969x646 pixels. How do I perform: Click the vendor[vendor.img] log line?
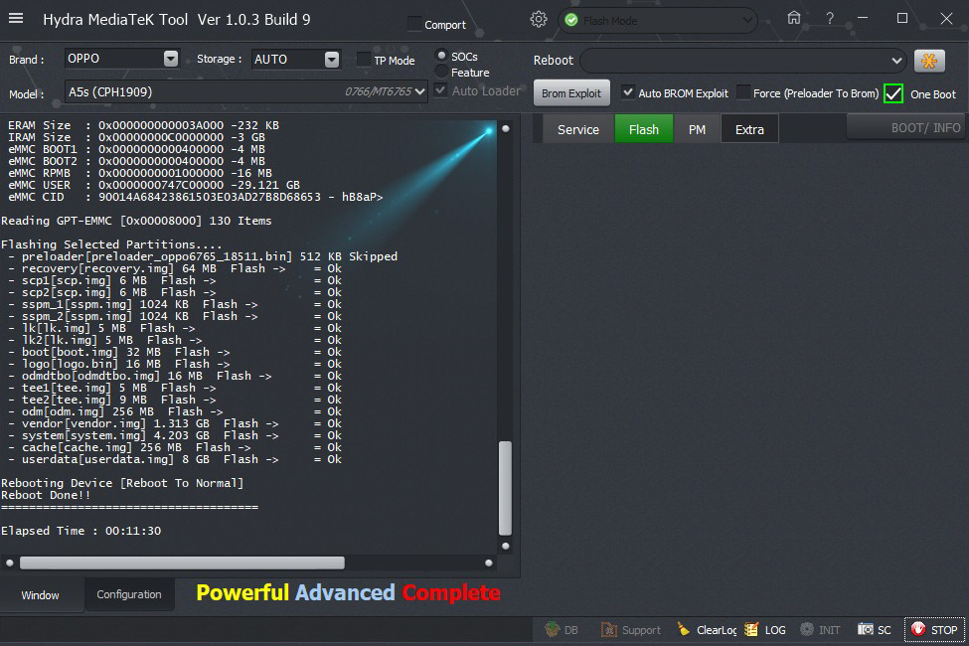[x=175, y=423]
